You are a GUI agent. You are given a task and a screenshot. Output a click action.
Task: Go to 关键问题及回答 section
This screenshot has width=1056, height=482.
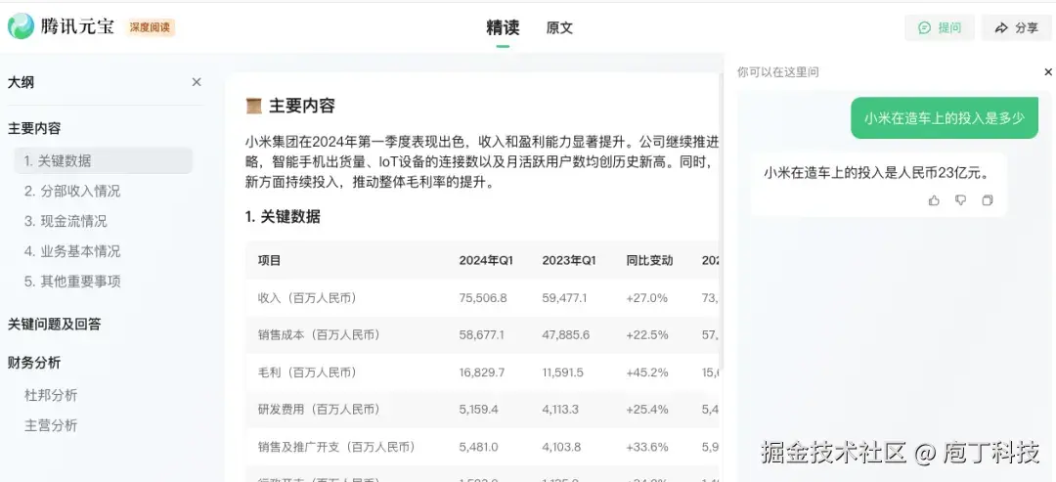[55, 325]
